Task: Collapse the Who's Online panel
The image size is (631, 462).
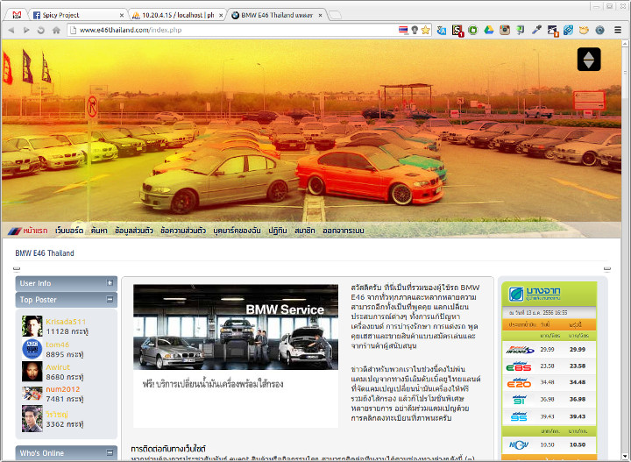Action: [x=110, y=452]
